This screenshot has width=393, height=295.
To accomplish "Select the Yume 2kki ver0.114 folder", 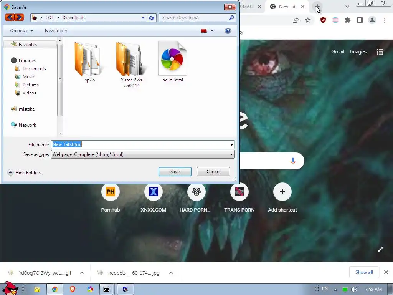I will click(x=131, y=65).
